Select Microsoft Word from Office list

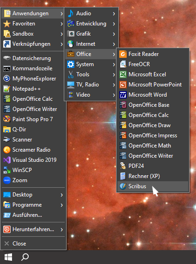point(153,95)
